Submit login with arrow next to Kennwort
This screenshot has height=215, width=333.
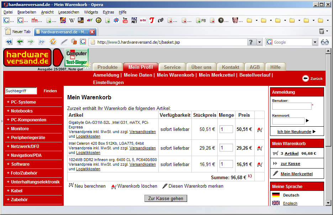pyautogui.click(x=307, y=121)
